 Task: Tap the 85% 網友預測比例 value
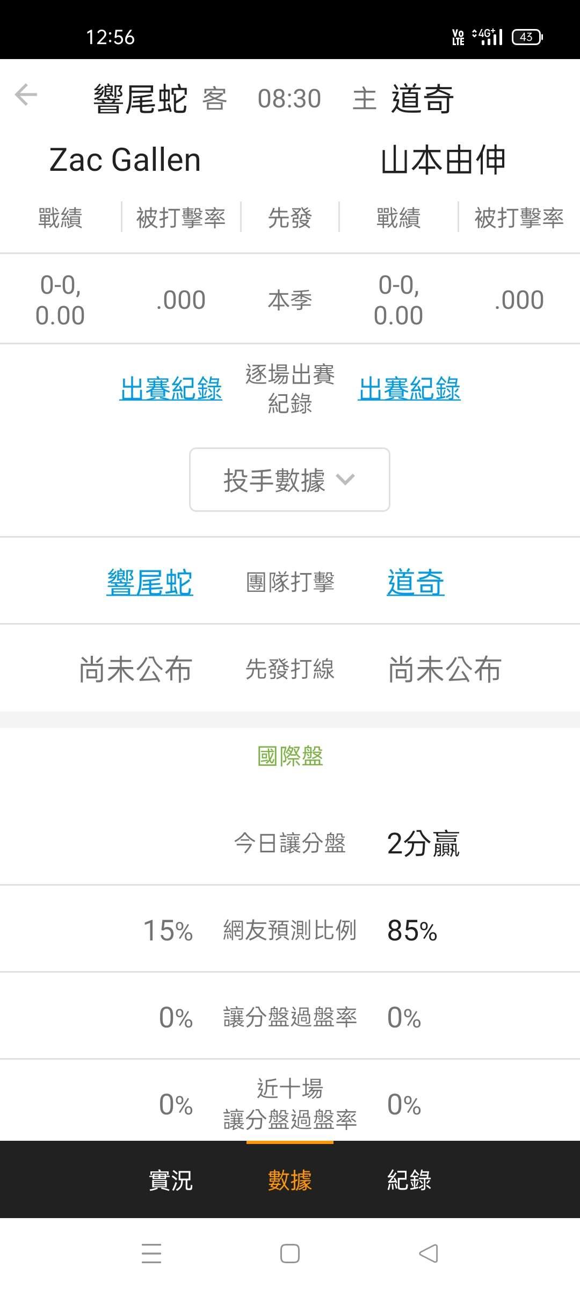pos(412,931)
